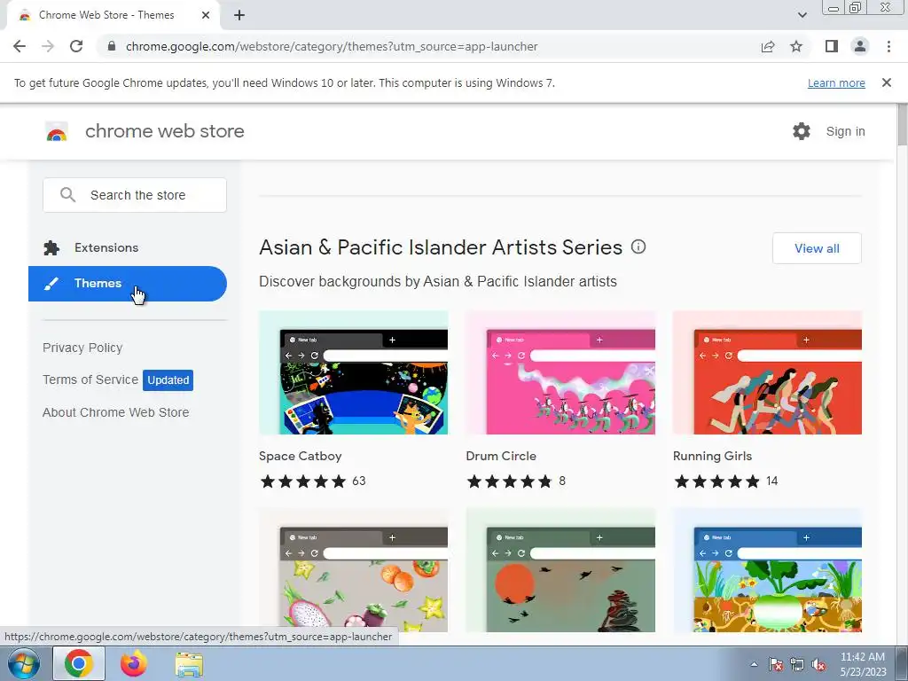Viewport: 908px width, 681px height.
Task: Click the info icon beside Artists Series
Action: [x=638, y=247]
